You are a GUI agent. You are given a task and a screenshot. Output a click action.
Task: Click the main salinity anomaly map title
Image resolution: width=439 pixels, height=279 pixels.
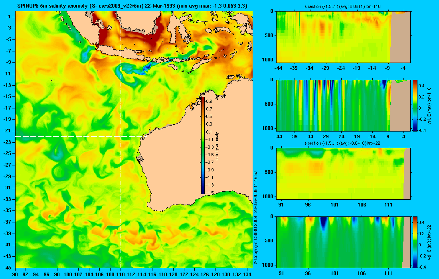[132, 6]
